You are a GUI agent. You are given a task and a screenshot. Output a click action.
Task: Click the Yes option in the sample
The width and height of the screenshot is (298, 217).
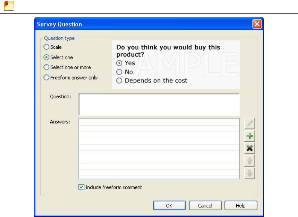(x=119, y=63)
